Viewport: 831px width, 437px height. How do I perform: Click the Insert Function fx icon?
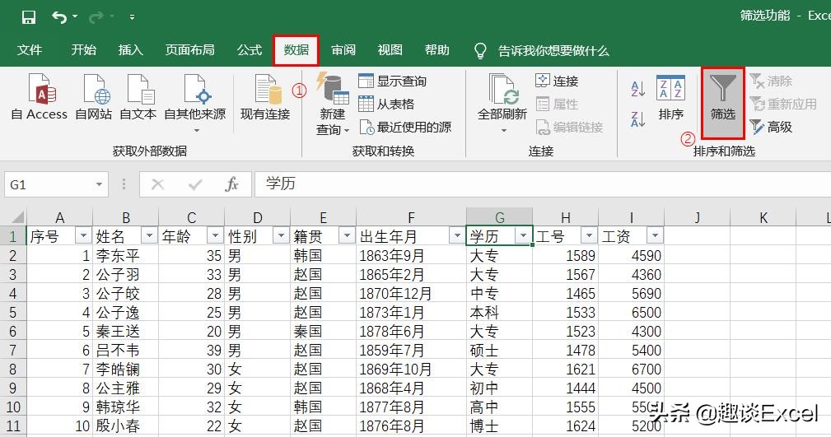point(231,184)
